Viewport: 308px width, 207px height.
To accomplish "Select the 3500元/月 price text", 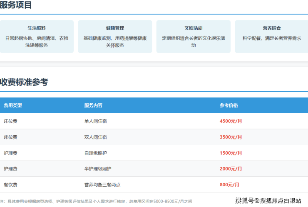I will (x=231, y=137).
